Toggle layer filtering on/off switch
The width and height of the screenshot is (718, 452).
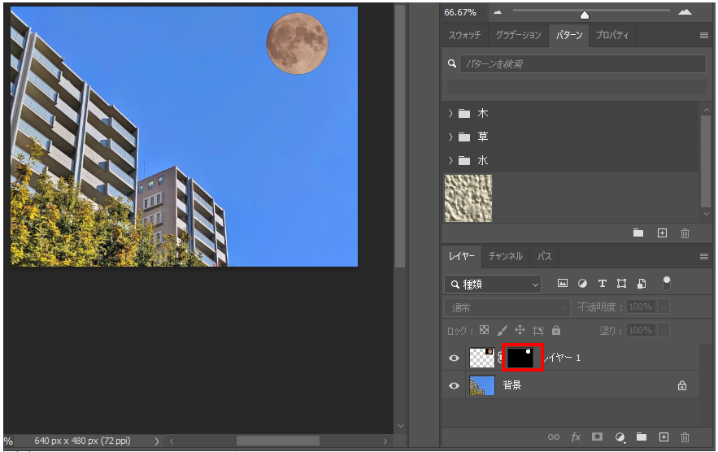pyautogui.click(x=667, y=283)
